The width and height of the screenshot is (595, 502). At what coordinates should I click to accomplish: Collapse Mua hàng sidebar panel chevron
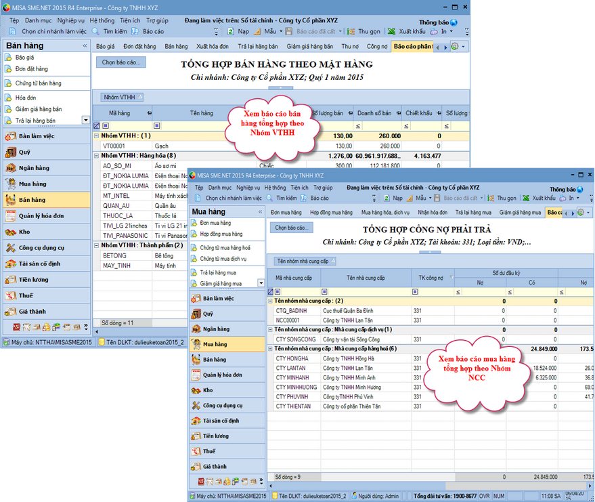261,212
